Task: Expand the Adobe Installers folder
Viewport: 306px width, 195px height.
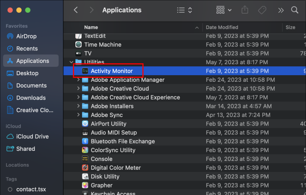Action: pos(78,106)
